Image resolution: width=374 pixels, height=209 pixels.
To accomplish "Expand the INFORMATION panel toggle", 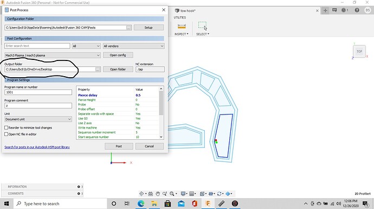I will [x=79, y=187].
